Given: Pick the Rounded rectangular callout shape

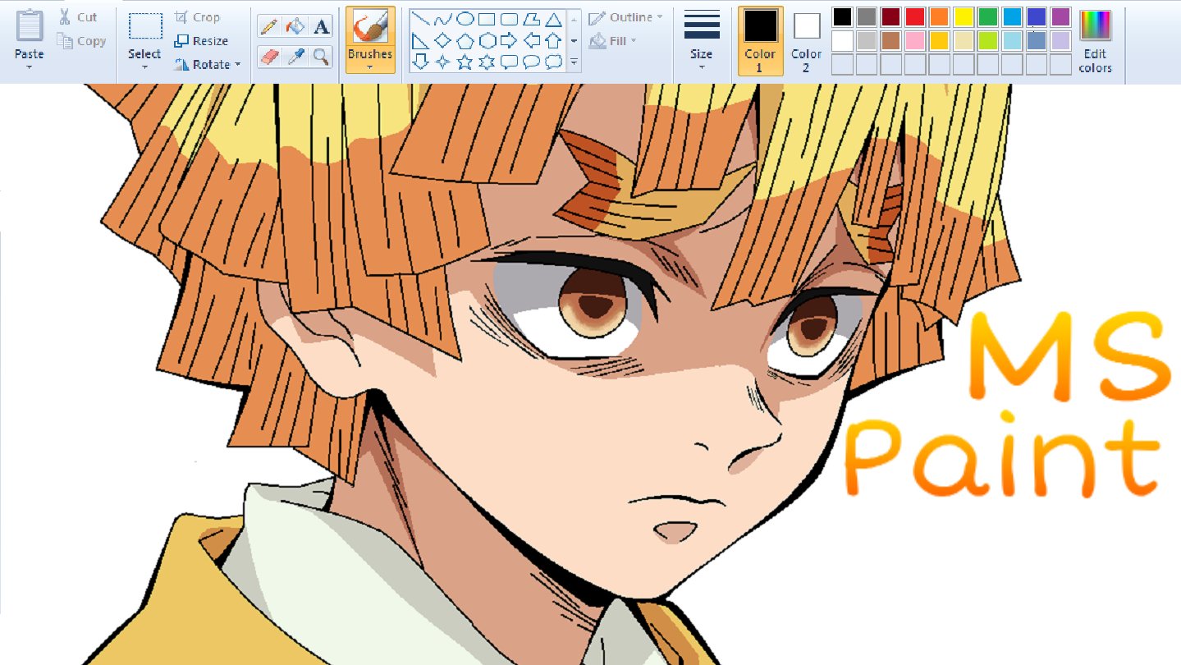Looking at the screenshot, I should (509, 62).
